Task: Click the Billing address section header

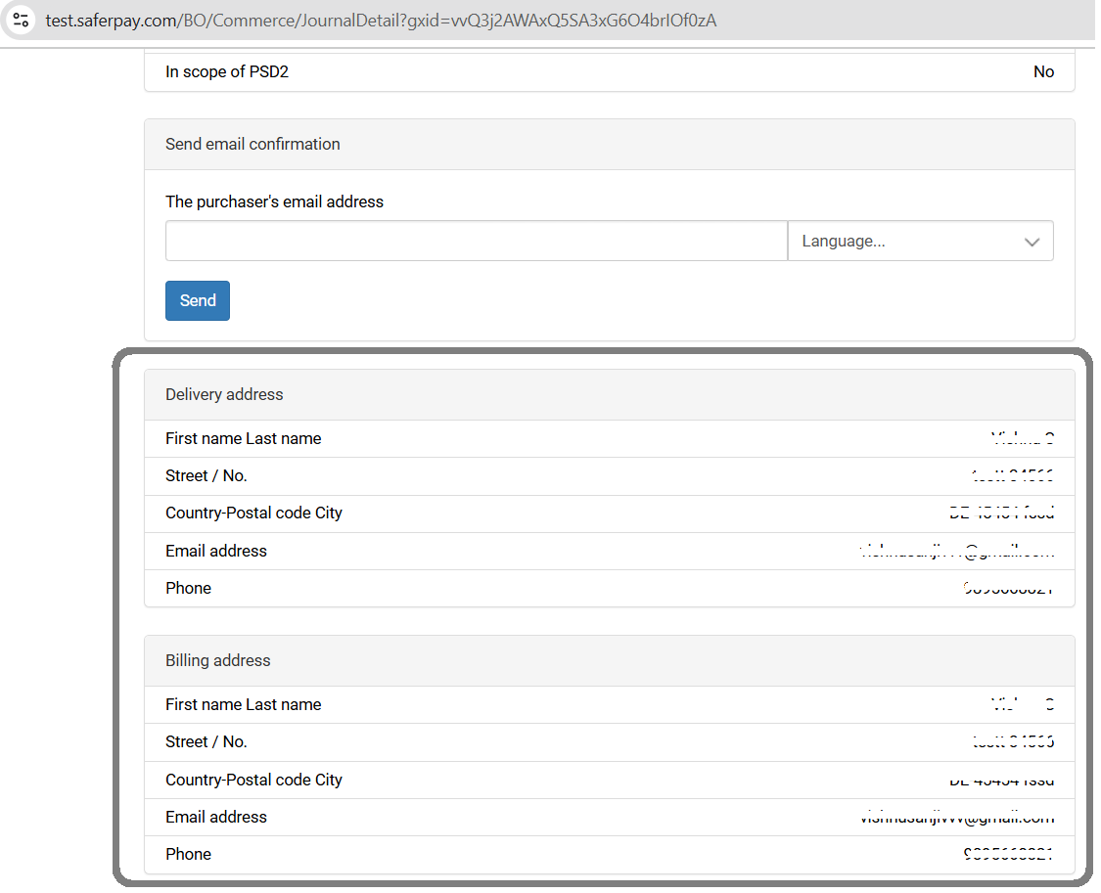Action: tap(218, 660)
